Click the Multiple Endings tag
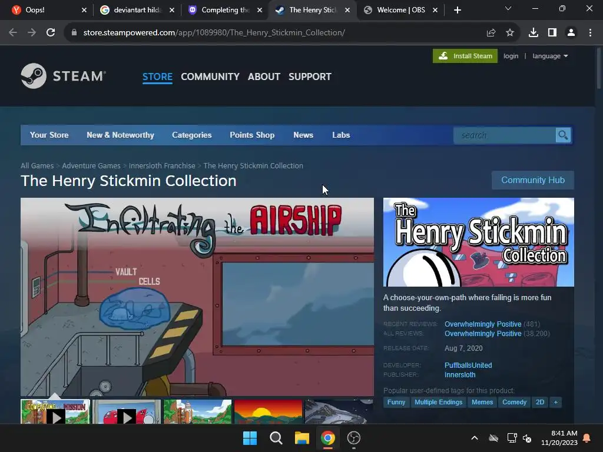This screenshot has height=452, width=603. coord(438,402)
